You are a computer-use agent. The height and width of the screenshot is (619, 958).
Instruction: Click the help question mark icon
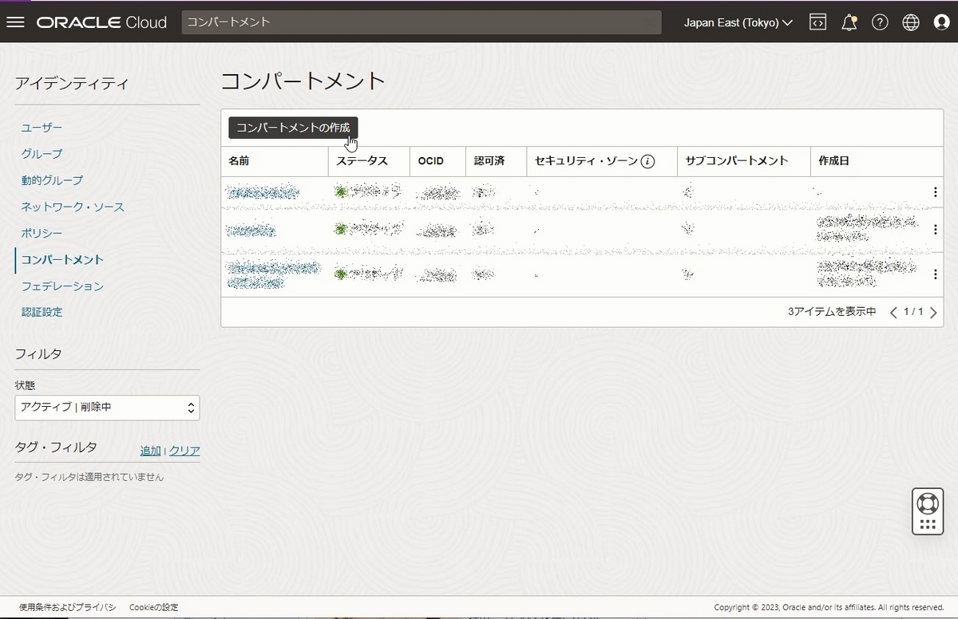880,22
